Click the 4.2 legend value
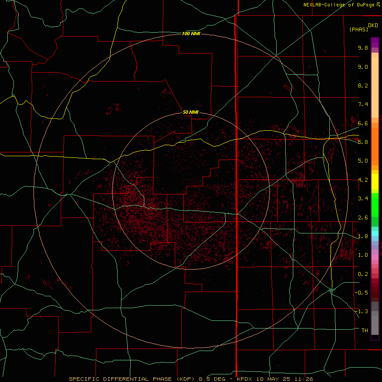382x382 pixels. click(x=363, y=180)
